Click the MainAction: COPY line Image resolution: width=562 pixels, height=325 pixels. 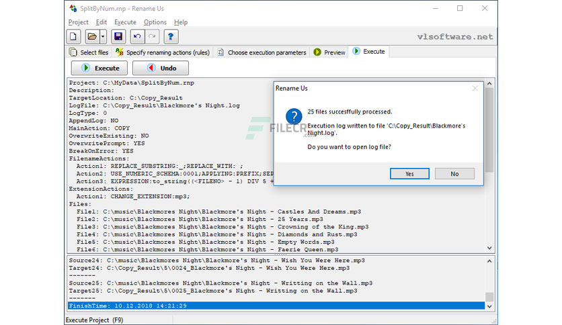click(x=99, y=128)
